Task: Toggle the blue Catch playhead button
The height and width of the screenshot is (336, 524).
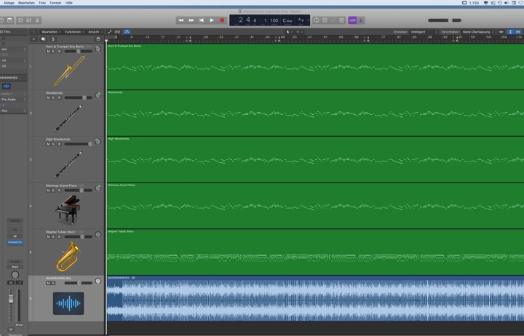Action: (x=127, y=32)
